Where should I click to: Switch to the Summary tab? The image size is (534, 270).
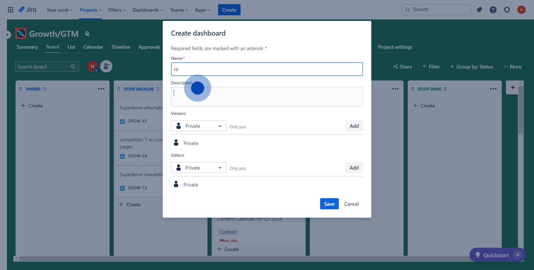[x=27, y=47]
